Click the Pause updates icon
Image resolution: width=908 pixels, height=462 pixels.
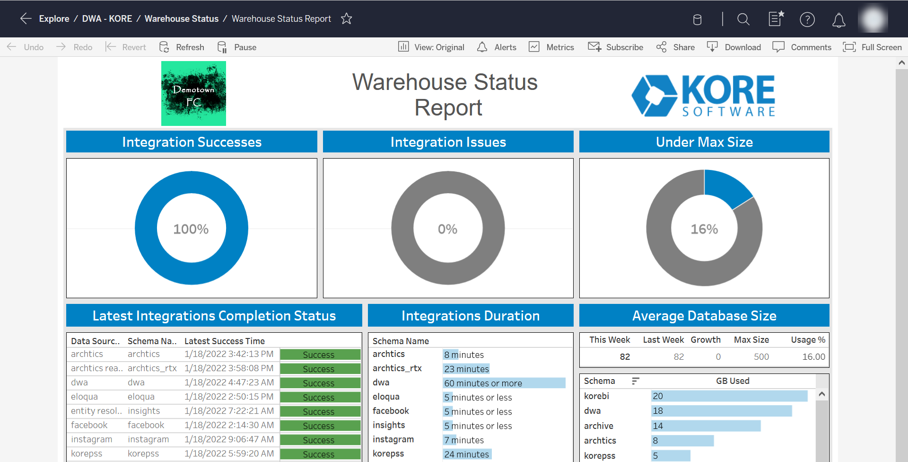coord(222,47)
